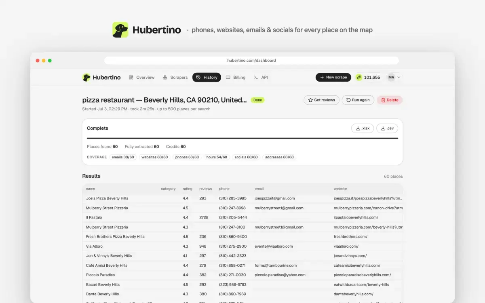Screen dimensions: 485x303
Task: Click email events@viaalloro.com
Action: click(274, 246)
